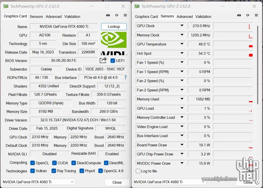
Task: Toggle the DirectCompute checkbox
Action: pyautogui.click(x=74, y=163)
